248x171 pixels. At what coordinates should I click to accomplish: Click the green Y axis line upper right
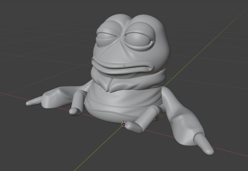coord(213,35)
